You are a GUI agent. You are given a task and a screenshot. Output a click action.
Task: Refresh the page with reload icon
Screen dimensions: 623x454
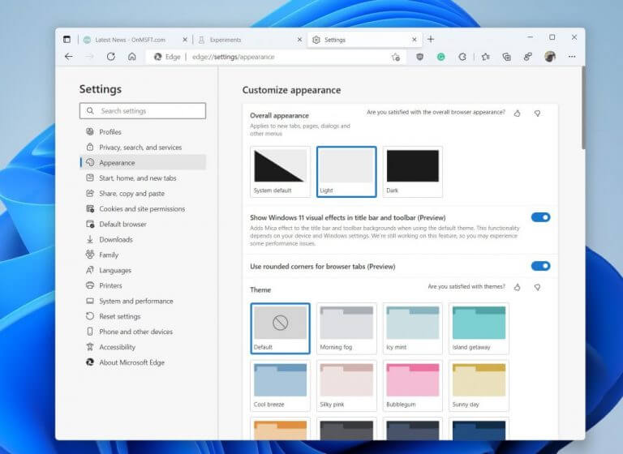point(111,57)
